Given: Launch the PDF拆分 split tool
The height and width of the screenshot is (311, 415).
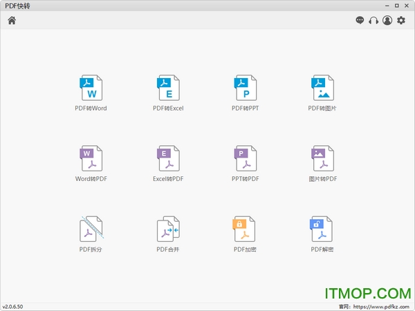Looking at the screenshot, I should pos(91,229).
